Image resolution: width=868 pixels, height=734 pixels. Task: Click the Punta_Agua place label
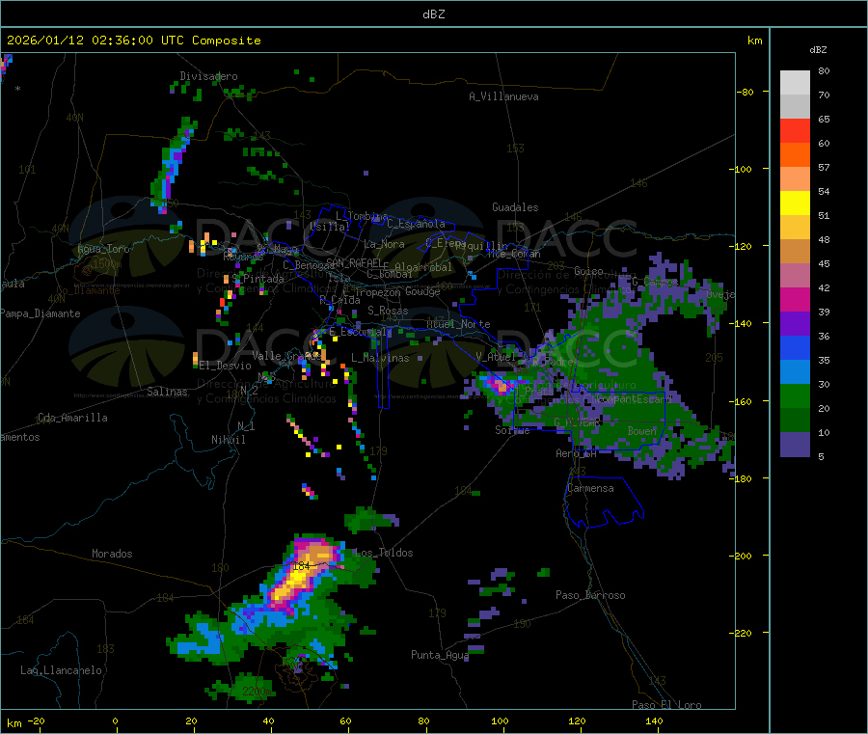[440, 655]
